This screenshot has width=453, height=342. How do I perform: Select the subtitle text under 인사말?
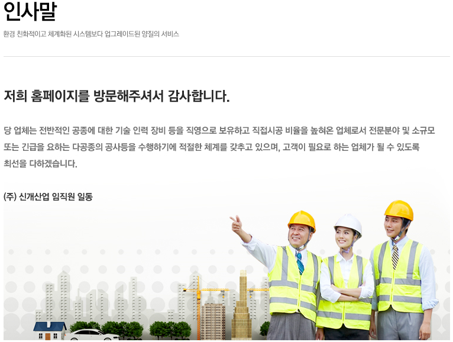(x=91, y=34)
